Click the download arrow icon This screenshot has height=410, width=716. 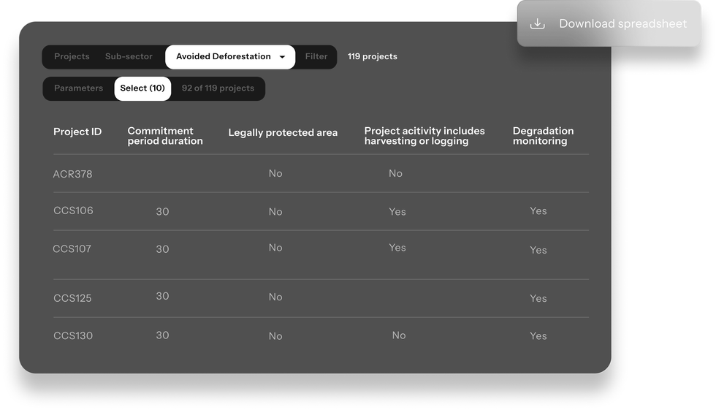538,23
